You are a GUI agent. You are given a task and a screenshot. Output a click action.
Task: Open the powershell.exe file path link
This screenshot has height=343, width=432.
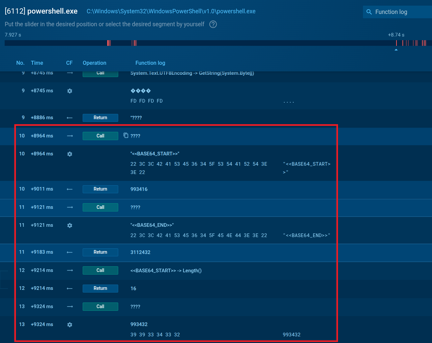[x=171, y=11]
